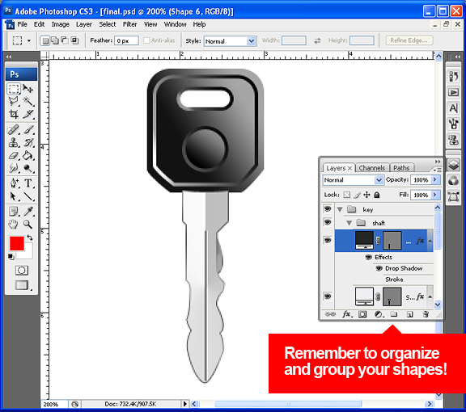Change the screen mode
466x412 pixels.
click(22, 285)
